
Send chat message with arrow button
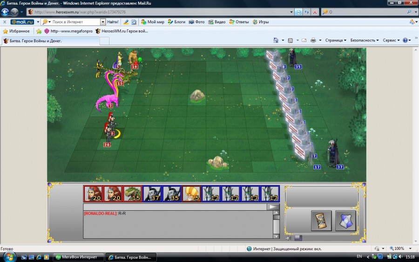click(273, 207)
